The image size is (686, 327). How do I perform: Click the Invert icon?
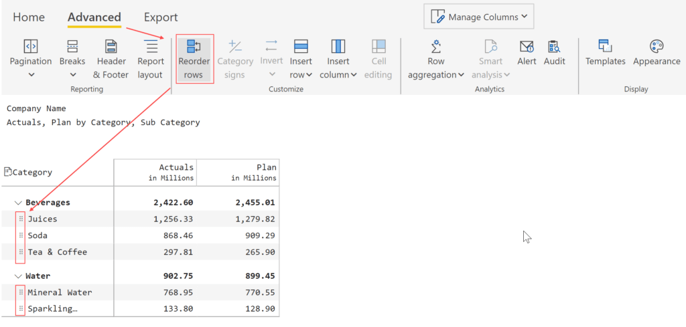pyautogui.click(x=271, y=45)
